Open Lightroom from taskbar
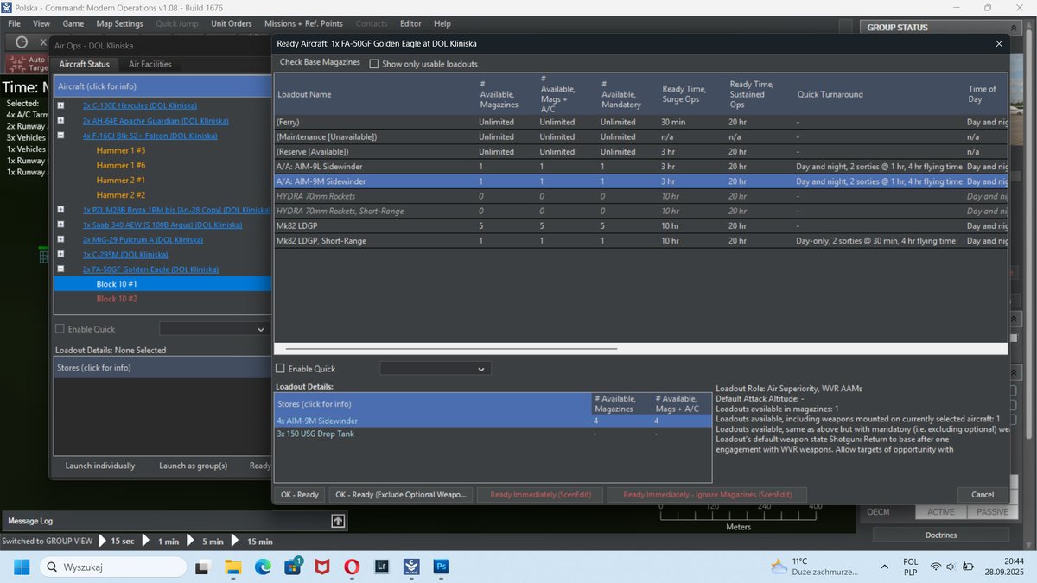Viewport: 1037px width, 583px height. pyautogui.click(x=381, y=567)
